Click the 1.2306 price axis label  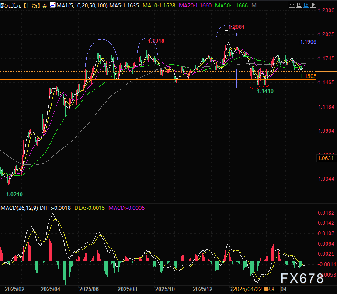326,10
